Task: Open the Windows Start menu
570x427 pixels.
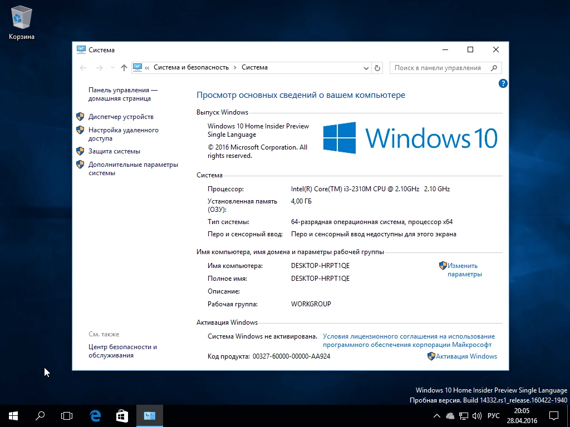Action: (x=13, y=416)
